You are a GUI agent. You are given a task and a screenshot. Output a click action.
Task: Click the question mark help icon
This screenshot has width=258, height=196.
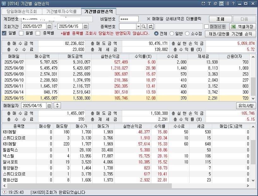pos(233,3)
